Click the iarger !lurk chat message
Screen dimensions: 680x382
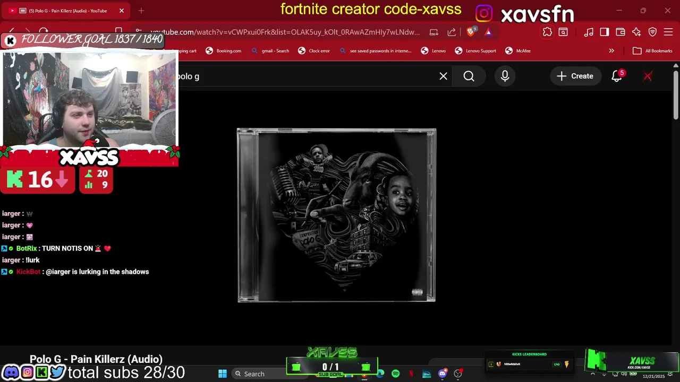click(x=21, y=260)
